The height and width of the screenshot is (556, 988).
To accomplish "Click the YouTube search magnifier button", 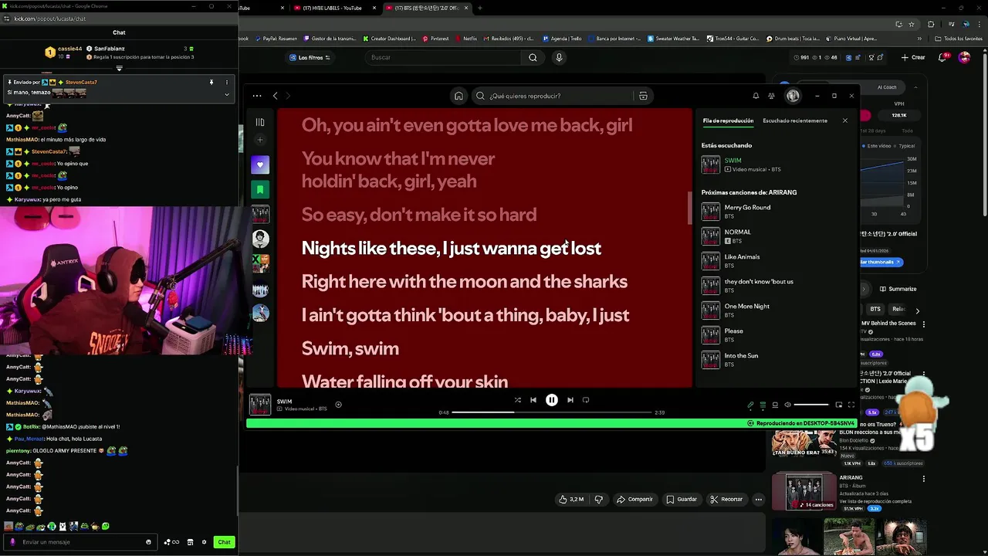I will [533, 57].
